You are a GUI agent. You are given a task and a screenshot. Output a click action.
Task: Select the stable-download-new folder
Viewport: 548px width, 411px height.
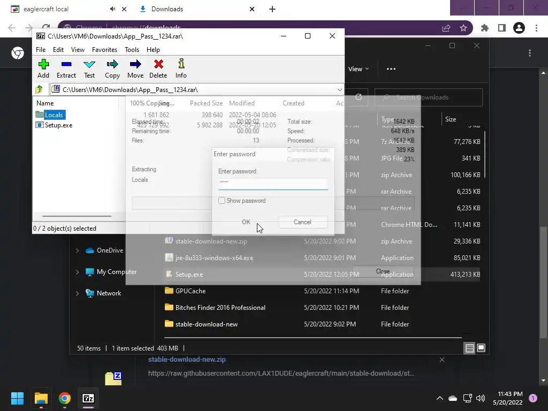pyautogui.click(x=206, y=324)
